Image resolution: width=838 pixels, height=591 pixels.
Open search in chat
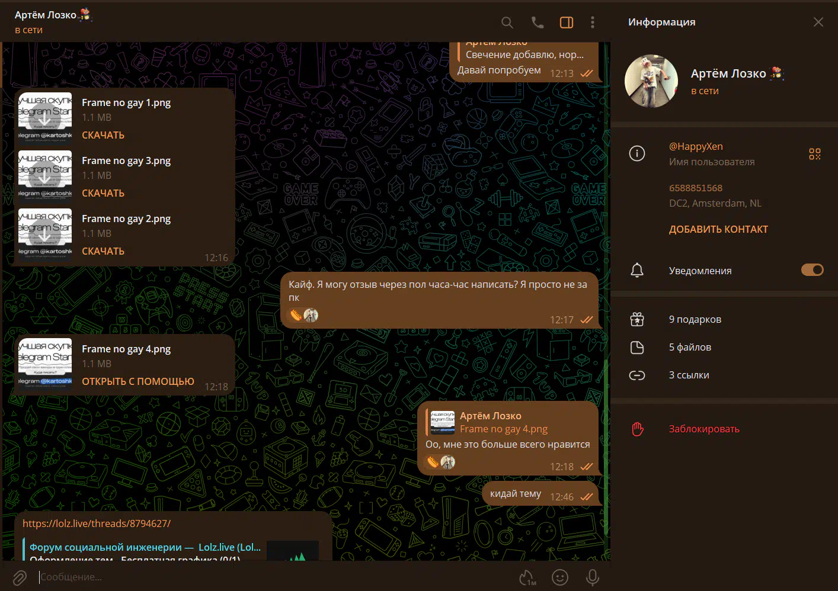pos(507,23)
